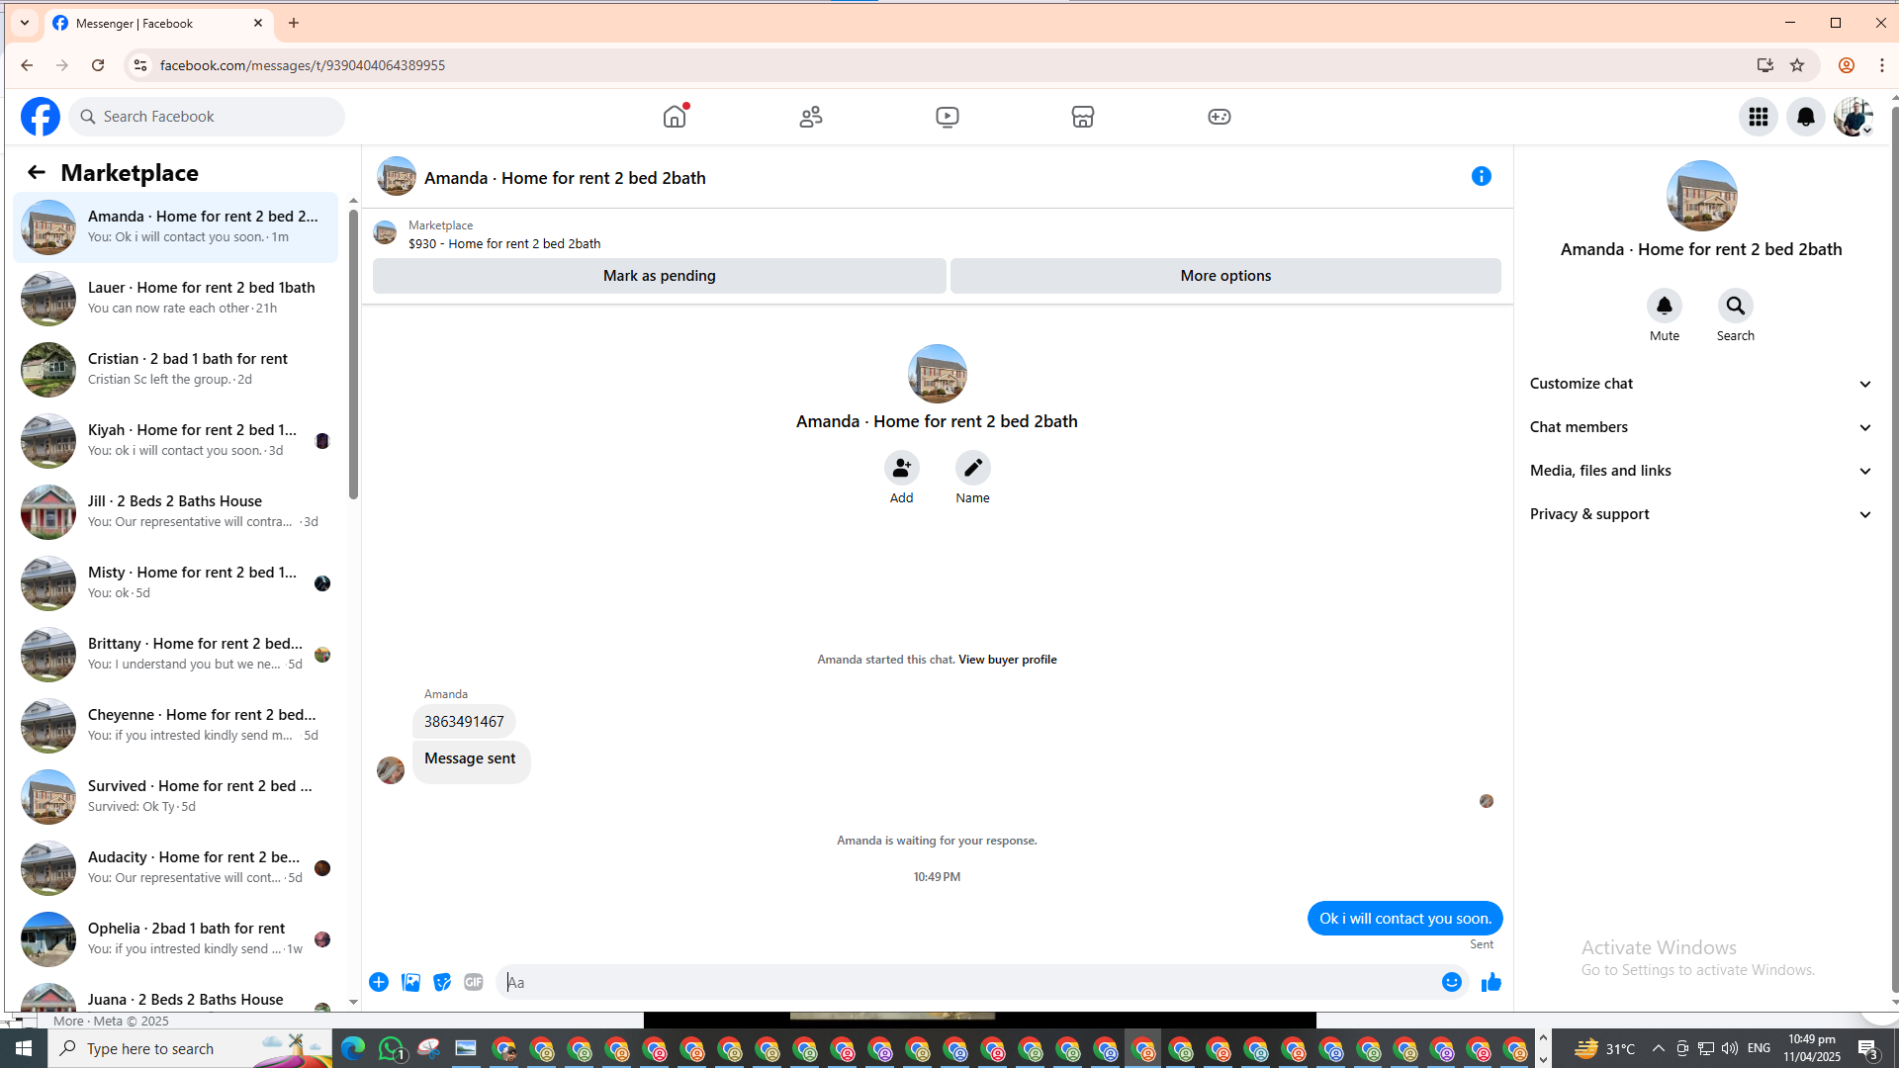Open the Facebook Home feed icon
Image resolution: width=1899 pixels, height=1068 pixels.
point(675,117)
